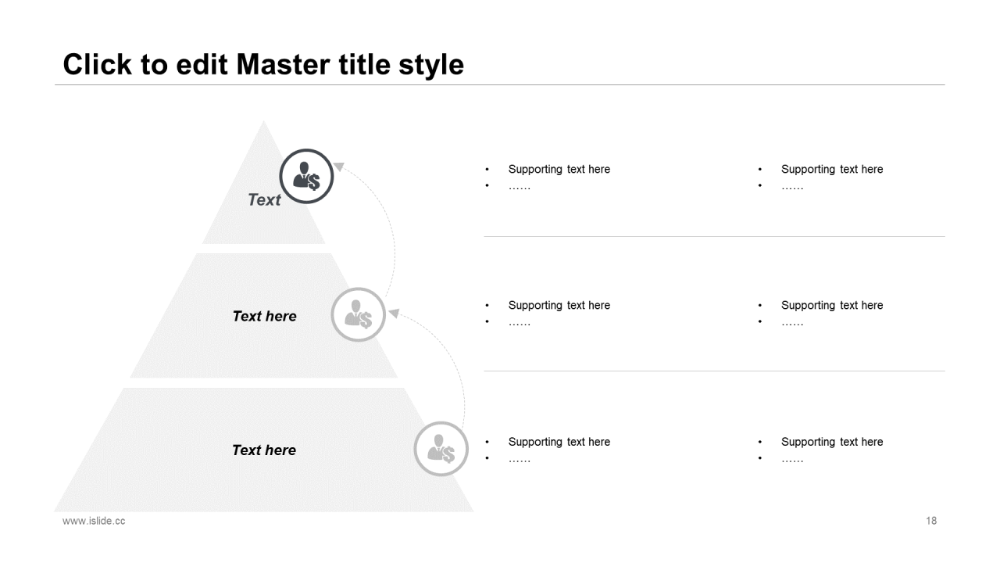Image resolution: width=1000 pixels, height=563 pixels.
Task: Click the gray person-dollar icon on the bottom tier
Action: click(441, 450)
